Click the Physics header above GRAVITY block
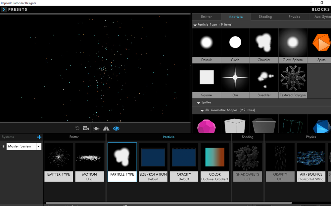The width and height of the screenshot is (331, 206). click(311, 137)
